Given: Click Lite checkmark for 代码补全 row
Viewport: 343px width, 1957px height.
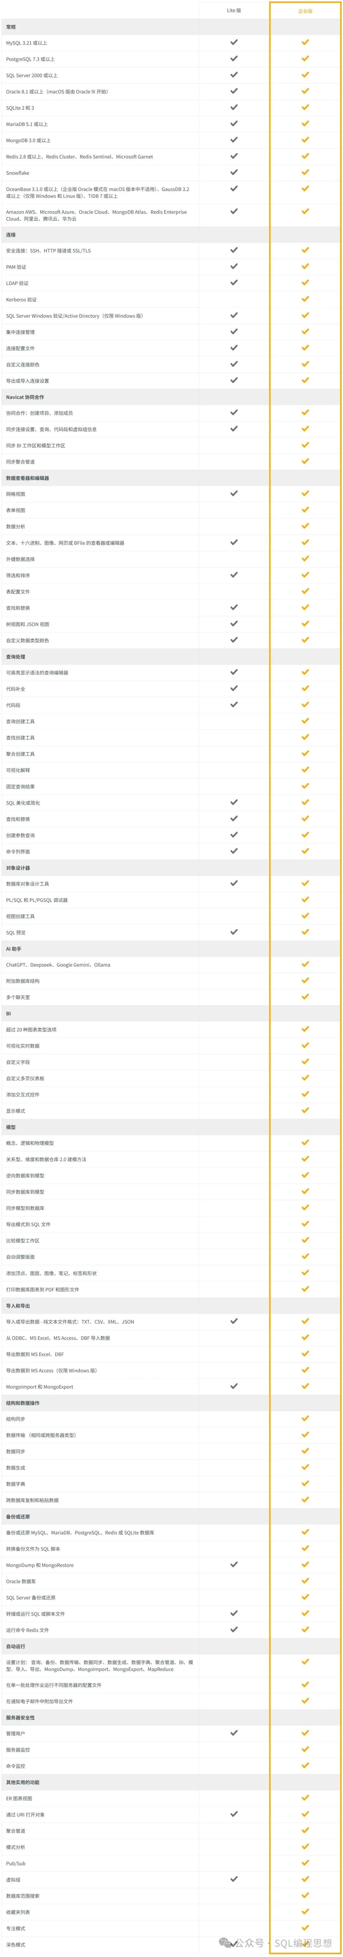Looking at the screenshot, I should [x=234, y=688].
